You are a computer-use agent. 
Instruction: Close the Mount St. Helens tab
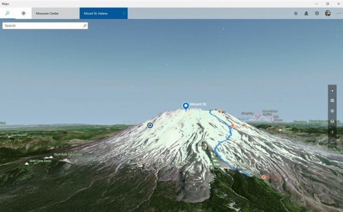(x=124, y=13)
